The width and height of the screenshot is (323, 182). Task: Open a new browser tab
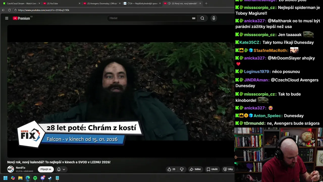206,4
